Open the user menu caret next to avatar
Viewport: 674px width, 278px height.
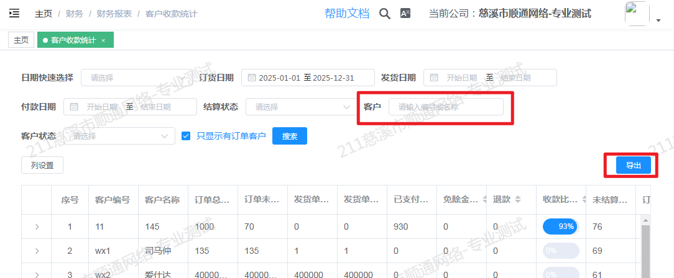click(x=658, y=20)
